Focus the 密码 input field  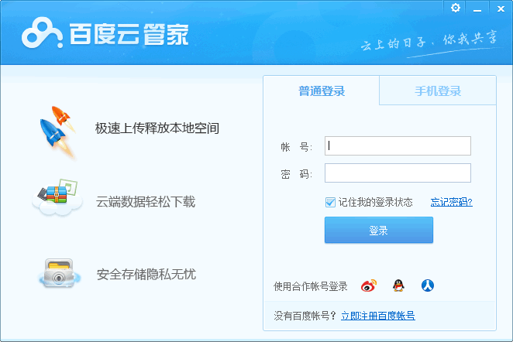(398, 173)
